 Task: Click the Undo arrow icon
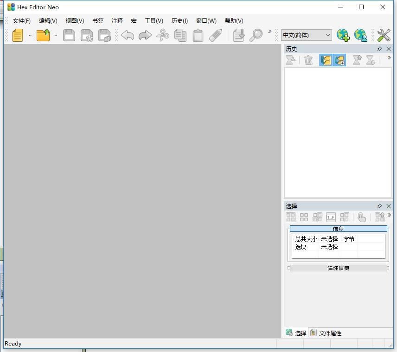click(128, 35)
